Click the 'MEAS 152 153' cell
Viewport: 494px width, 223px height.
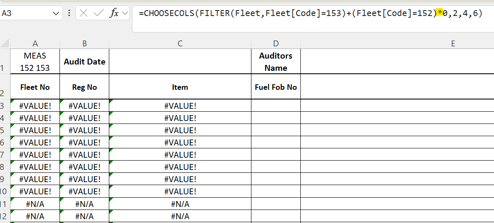(35, 62)
